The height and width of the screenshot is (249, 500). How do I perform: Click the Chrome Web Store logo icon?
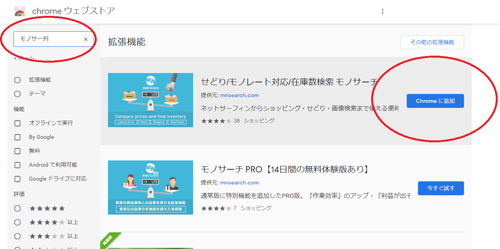[x=19, y=12]
